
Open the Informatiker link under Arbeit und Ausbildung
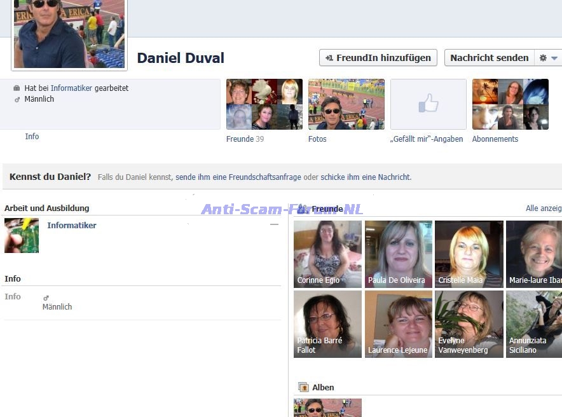click(x=72, y=226)
